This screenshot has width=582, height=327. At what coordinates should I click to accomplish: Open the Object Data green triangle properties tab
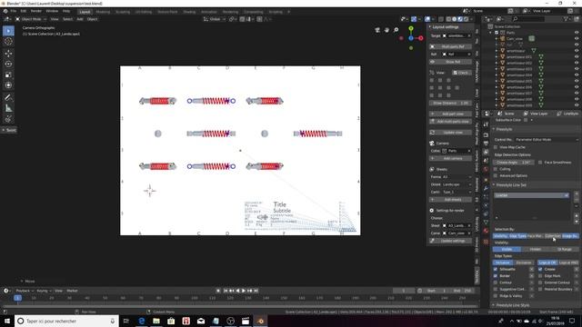(486, 223)
